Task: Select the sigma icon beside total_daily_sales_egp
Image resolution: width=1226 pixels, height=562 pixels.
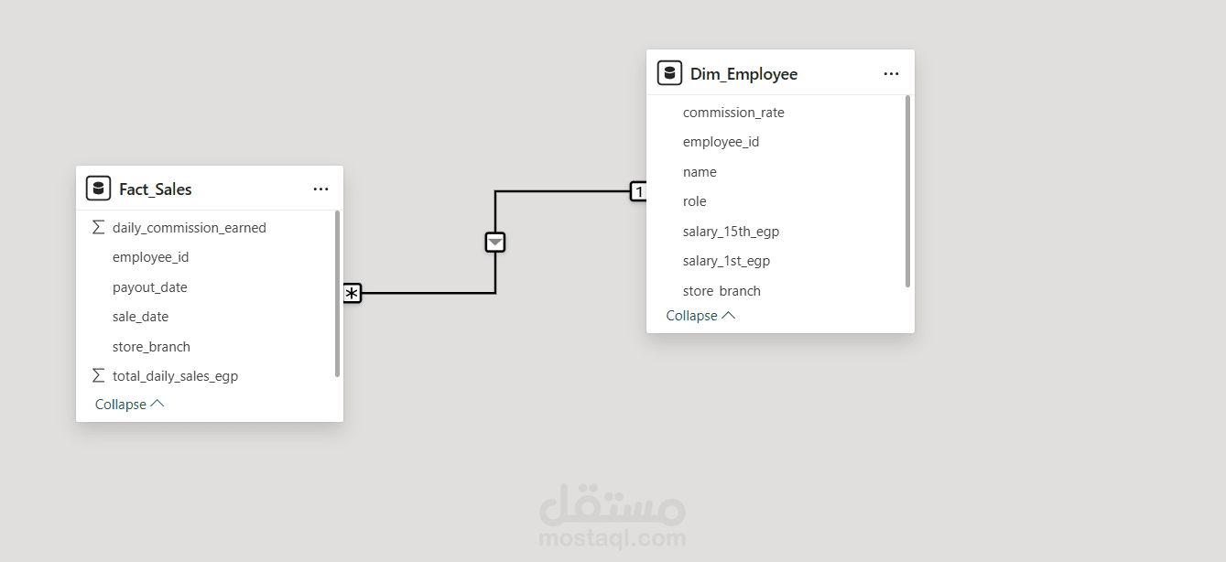Action: 98,374
